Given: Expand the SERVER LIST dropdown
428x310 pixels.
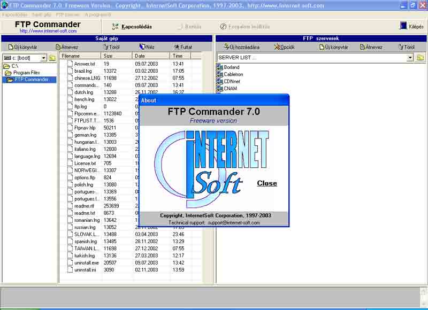Looking at the screenshot, I should tap(410, 58).
